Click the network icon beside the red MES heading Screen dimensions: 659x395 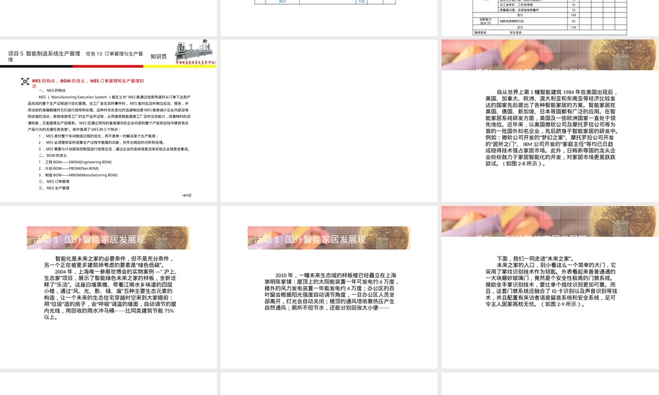pos(25,82)
